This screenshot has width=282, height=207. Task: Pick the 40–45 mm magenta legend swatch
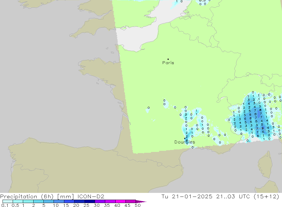point(120,201)
